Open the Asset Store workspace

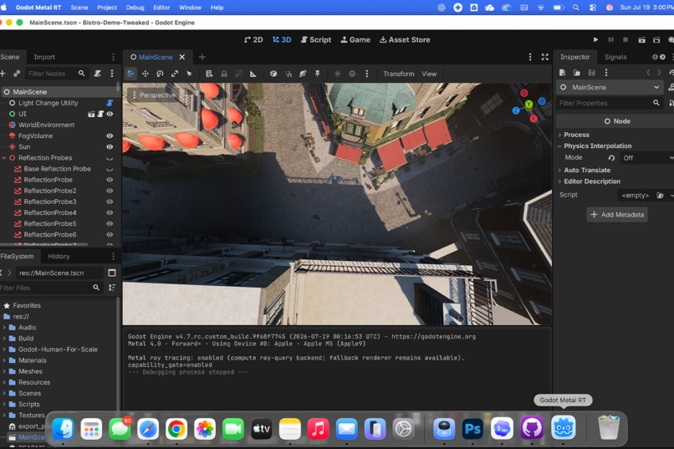pyautogui.click(x=405, y=39)
